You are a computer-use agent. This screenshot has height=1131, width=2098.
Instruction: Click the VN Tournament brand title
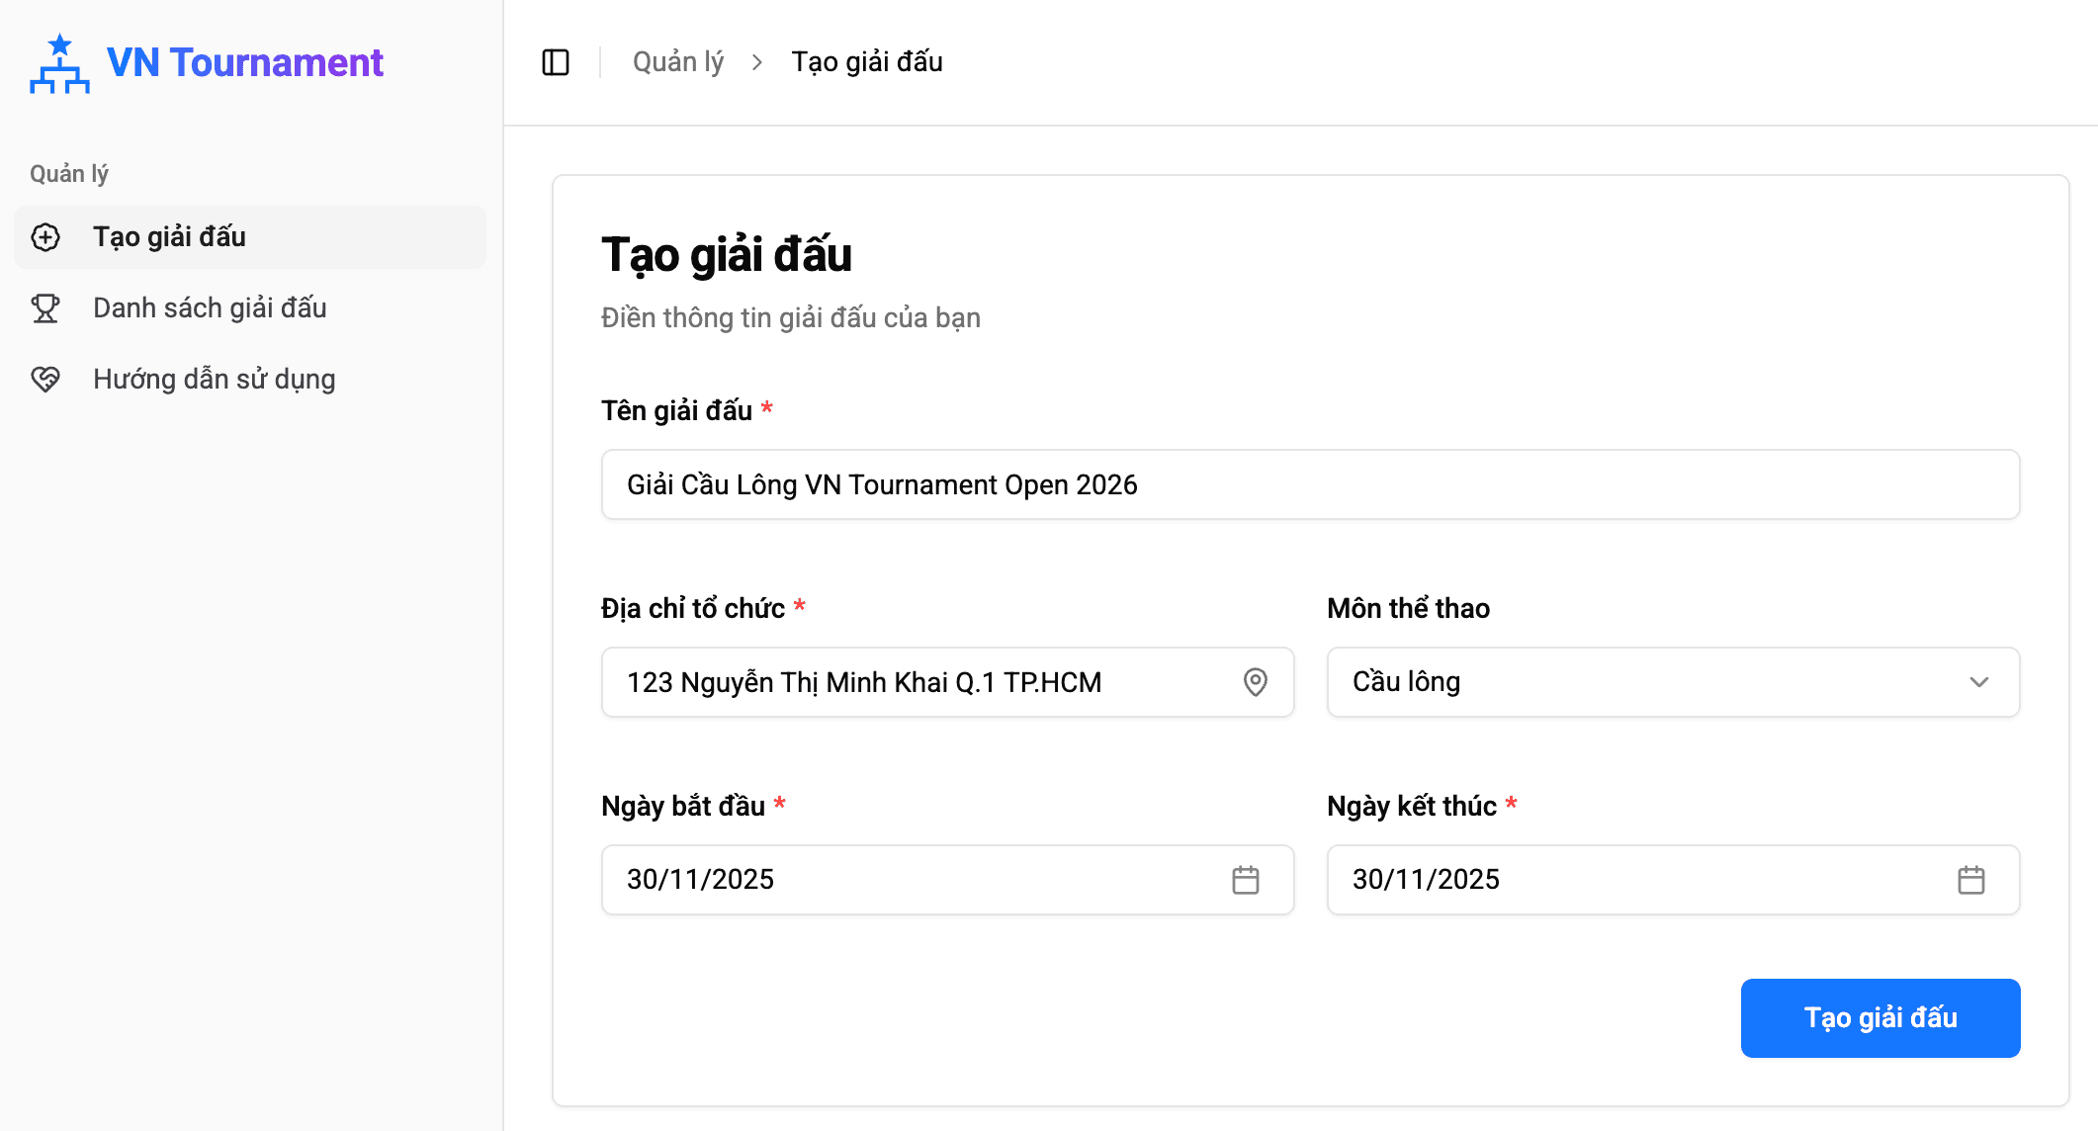click(x=244, y=63)
